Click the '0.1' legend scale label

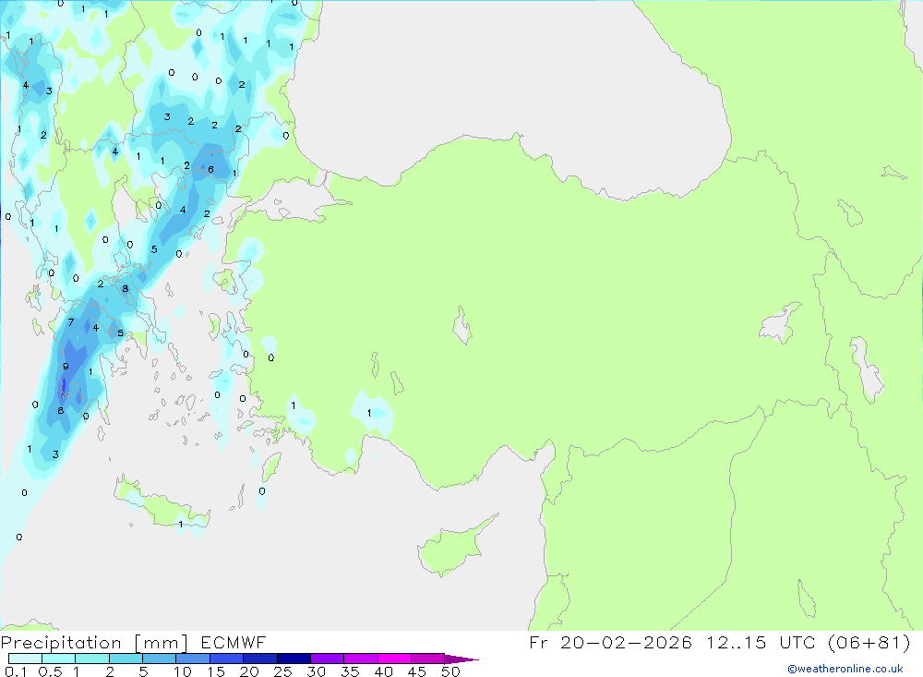(x=16, y=671)
